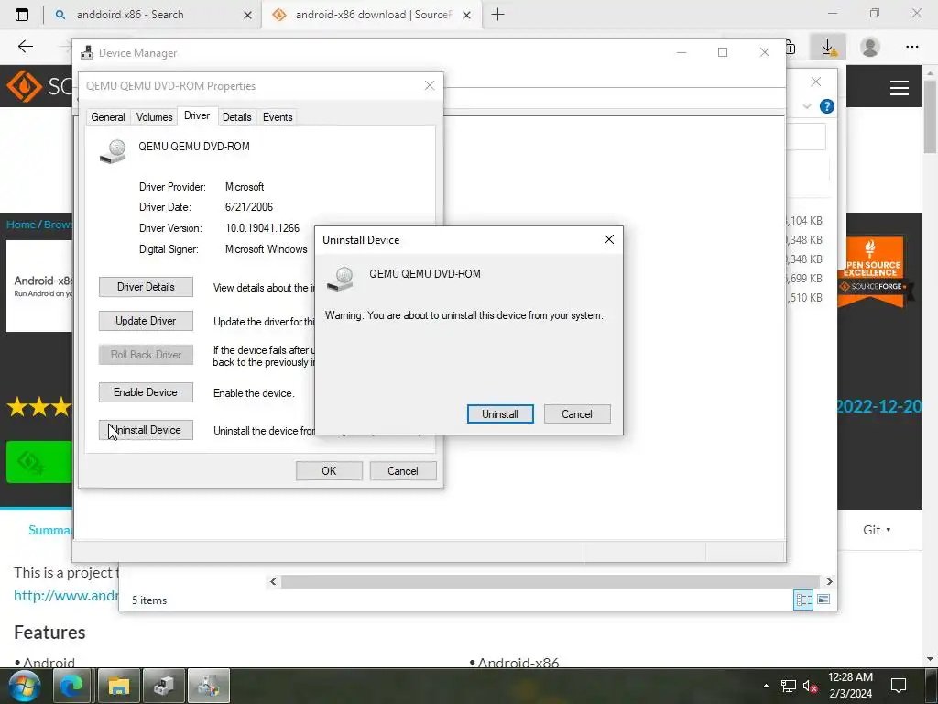This screenshot has height=704, width=938.
Task: Click the '5 items' status text
Action: 149,599
